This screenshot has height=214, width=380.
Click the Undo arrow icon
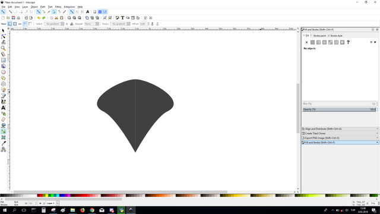coord(39,18)
